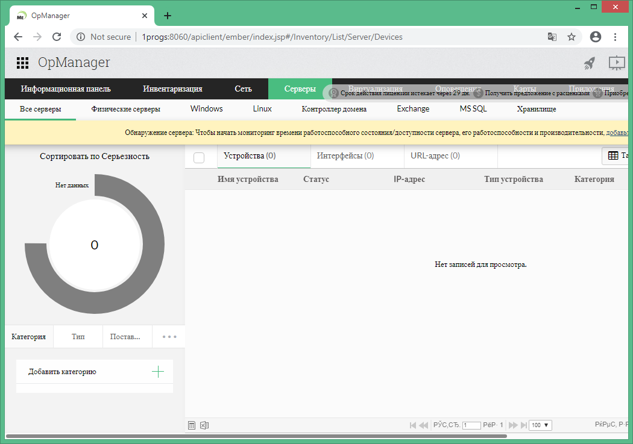Group by Категория tab
633x444 pixels.
pos(29,337)
